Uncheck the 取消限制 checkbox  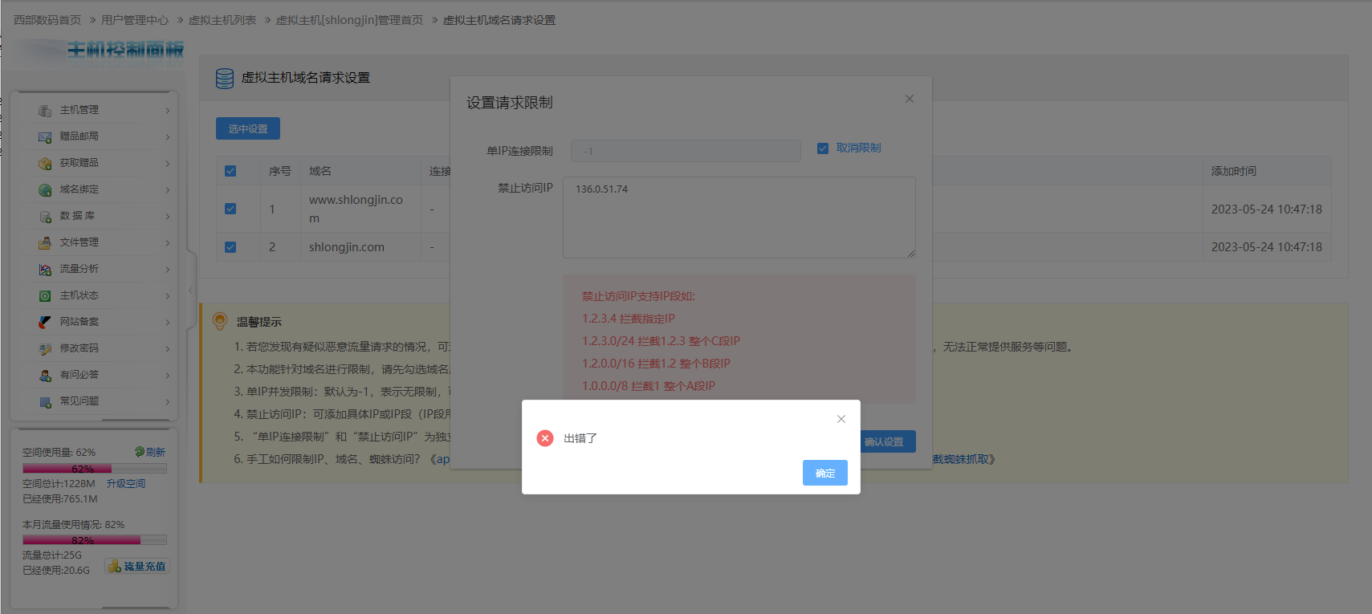[823, 148]
